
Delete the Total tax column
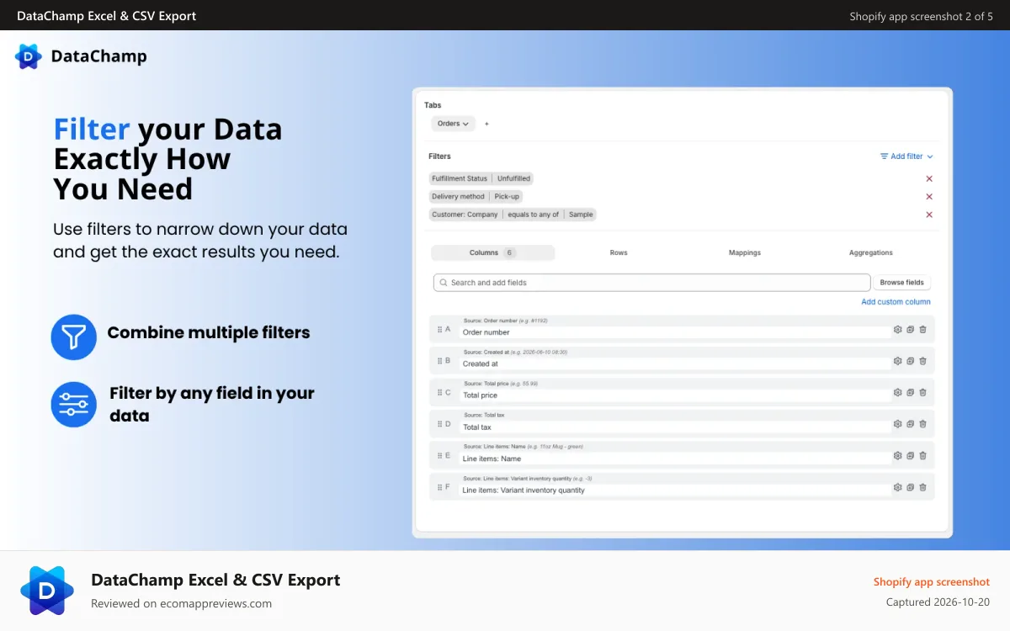(x=922, y=424)
